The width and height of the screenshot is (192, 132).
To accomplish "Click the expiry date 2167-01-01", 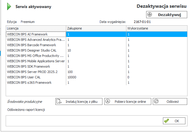I will (142, 22).
